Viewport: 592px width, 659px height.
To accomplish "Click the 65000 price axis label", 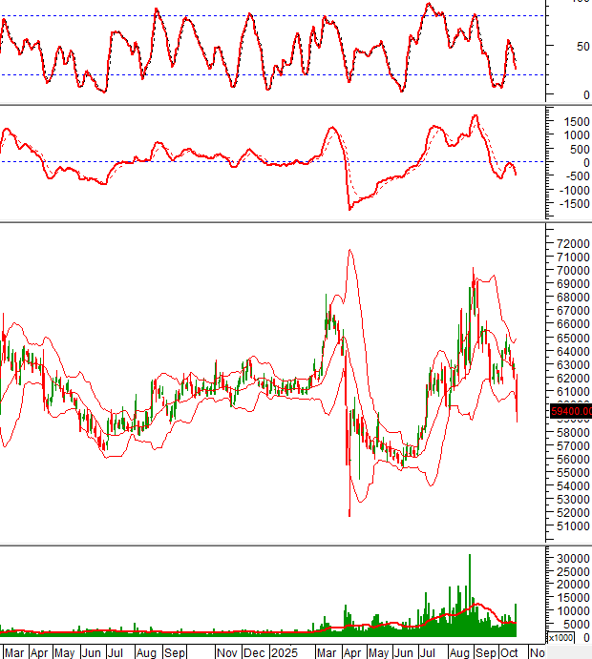I will (x=569, y=338).
